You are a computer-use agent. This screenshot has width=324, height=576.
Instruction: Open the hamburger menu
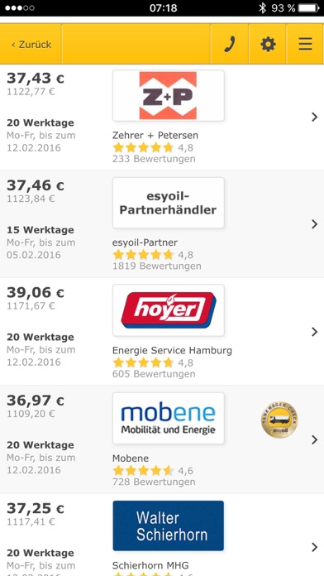tap(305, 45)
